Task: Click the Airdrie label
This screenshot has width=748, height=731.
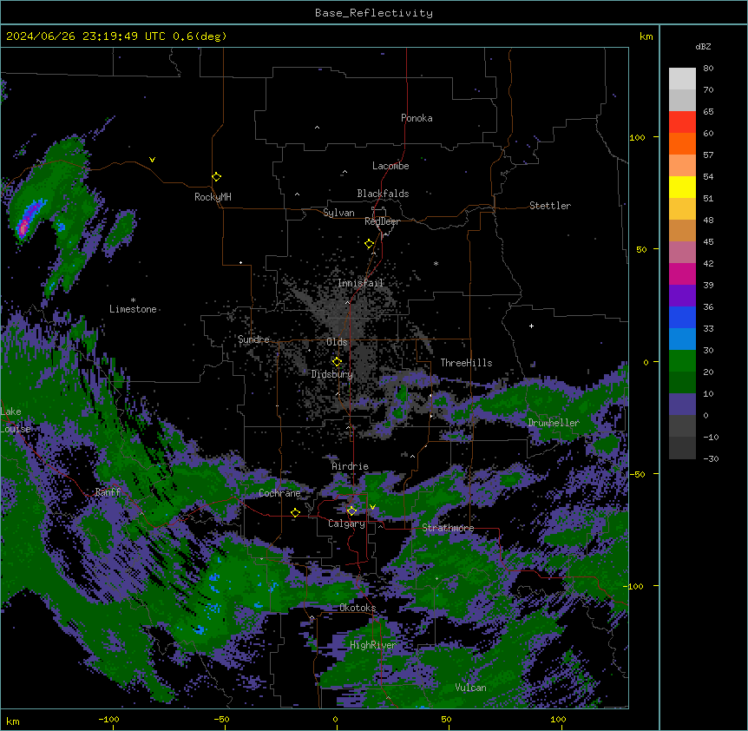Action: pos(350,466)
